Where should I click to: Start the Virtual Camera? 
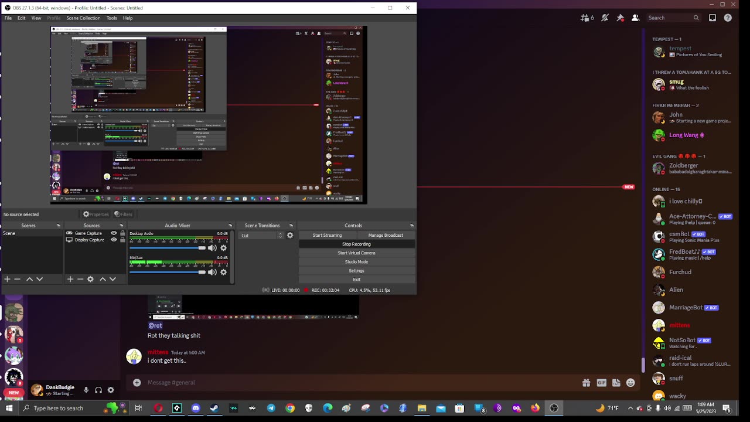pyautogui.click(x=356, y=253)
